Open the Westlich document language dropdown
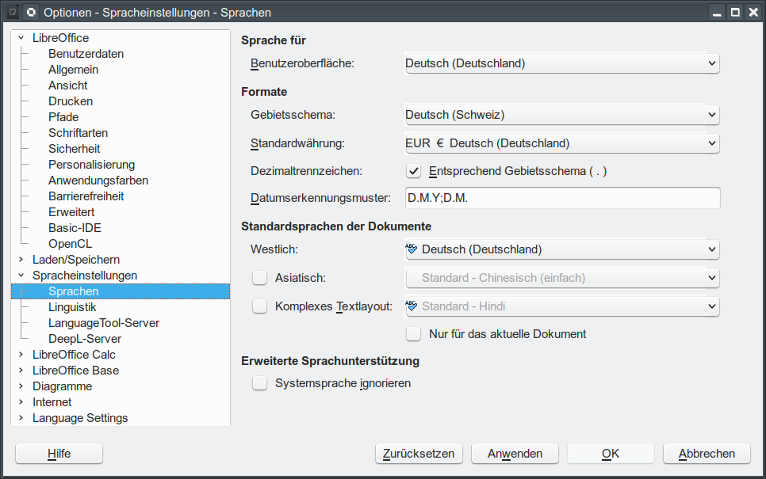Screen dimensions: 766x479 click(561, 249)
